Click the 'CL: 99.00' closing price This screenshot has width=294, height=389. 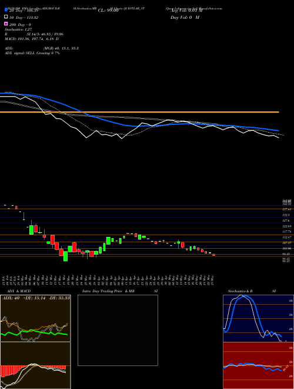108,11
